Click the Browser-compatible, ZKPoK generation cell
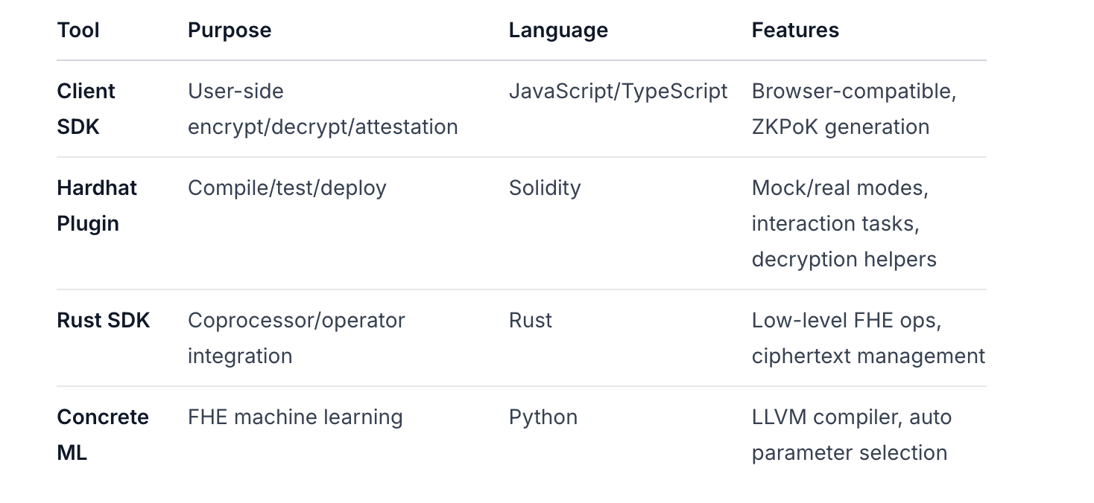Screen dimensions: 1094x503 [854, 109]
